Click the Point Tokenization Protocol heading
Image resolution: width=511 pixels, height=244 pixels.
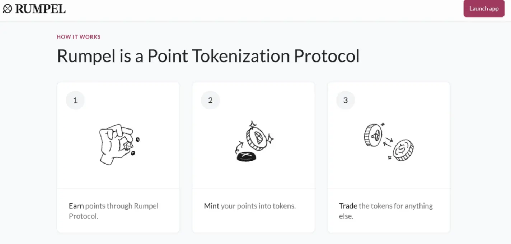(x=208, y=56)
